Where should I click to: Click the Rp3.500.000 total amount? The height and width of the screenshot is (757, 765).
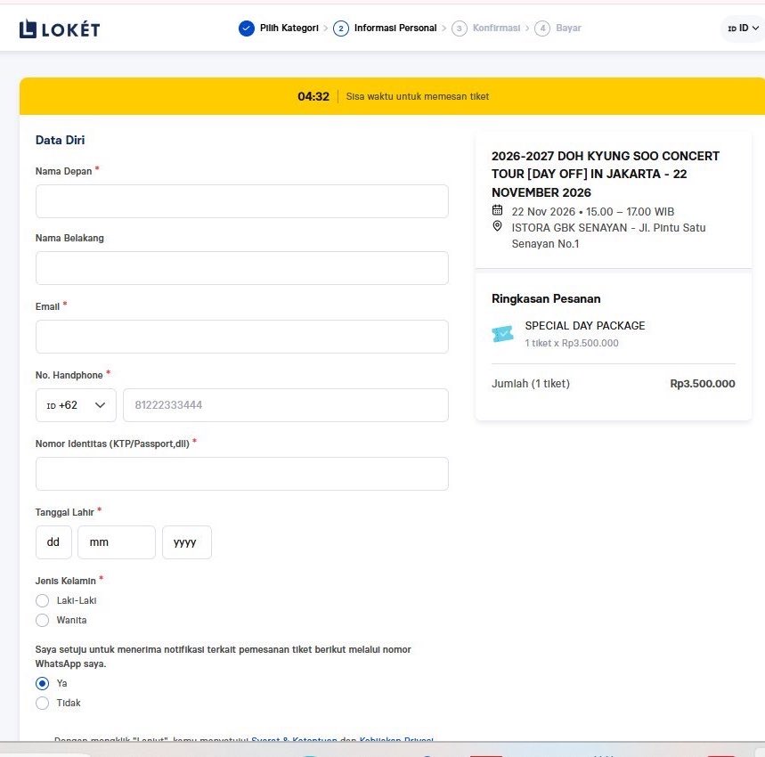(x=703, y=383)
